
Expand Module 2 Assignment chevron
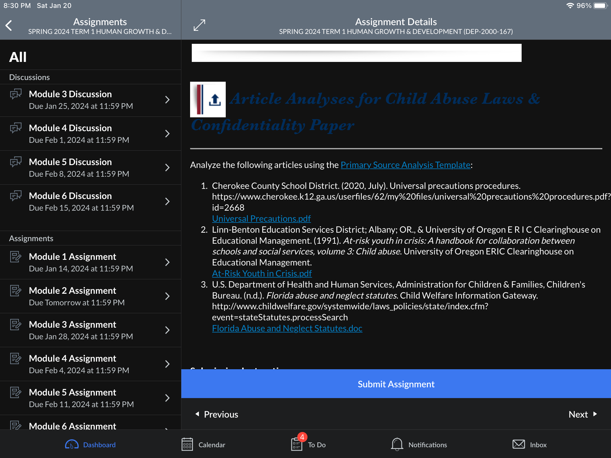coord(167,296)
